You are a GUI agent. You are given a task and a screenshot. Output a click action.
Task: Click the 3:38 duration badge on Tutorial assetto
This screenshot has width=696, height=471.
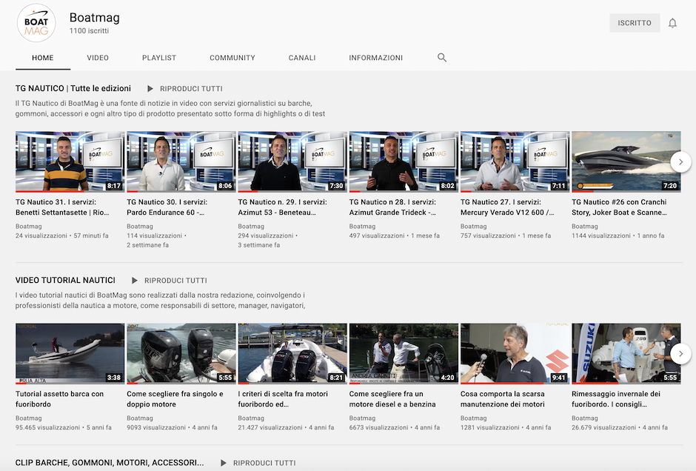pyautogui.click(x=114, y=378)
